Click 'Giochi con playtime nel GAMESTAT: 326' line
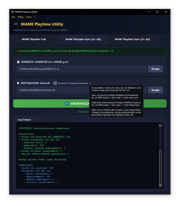 point(44,137)
